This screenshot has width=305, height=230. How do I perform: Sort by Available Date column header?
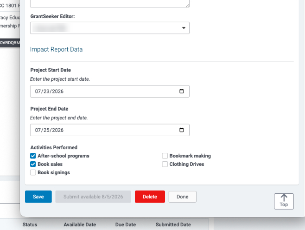click(80, 224)
